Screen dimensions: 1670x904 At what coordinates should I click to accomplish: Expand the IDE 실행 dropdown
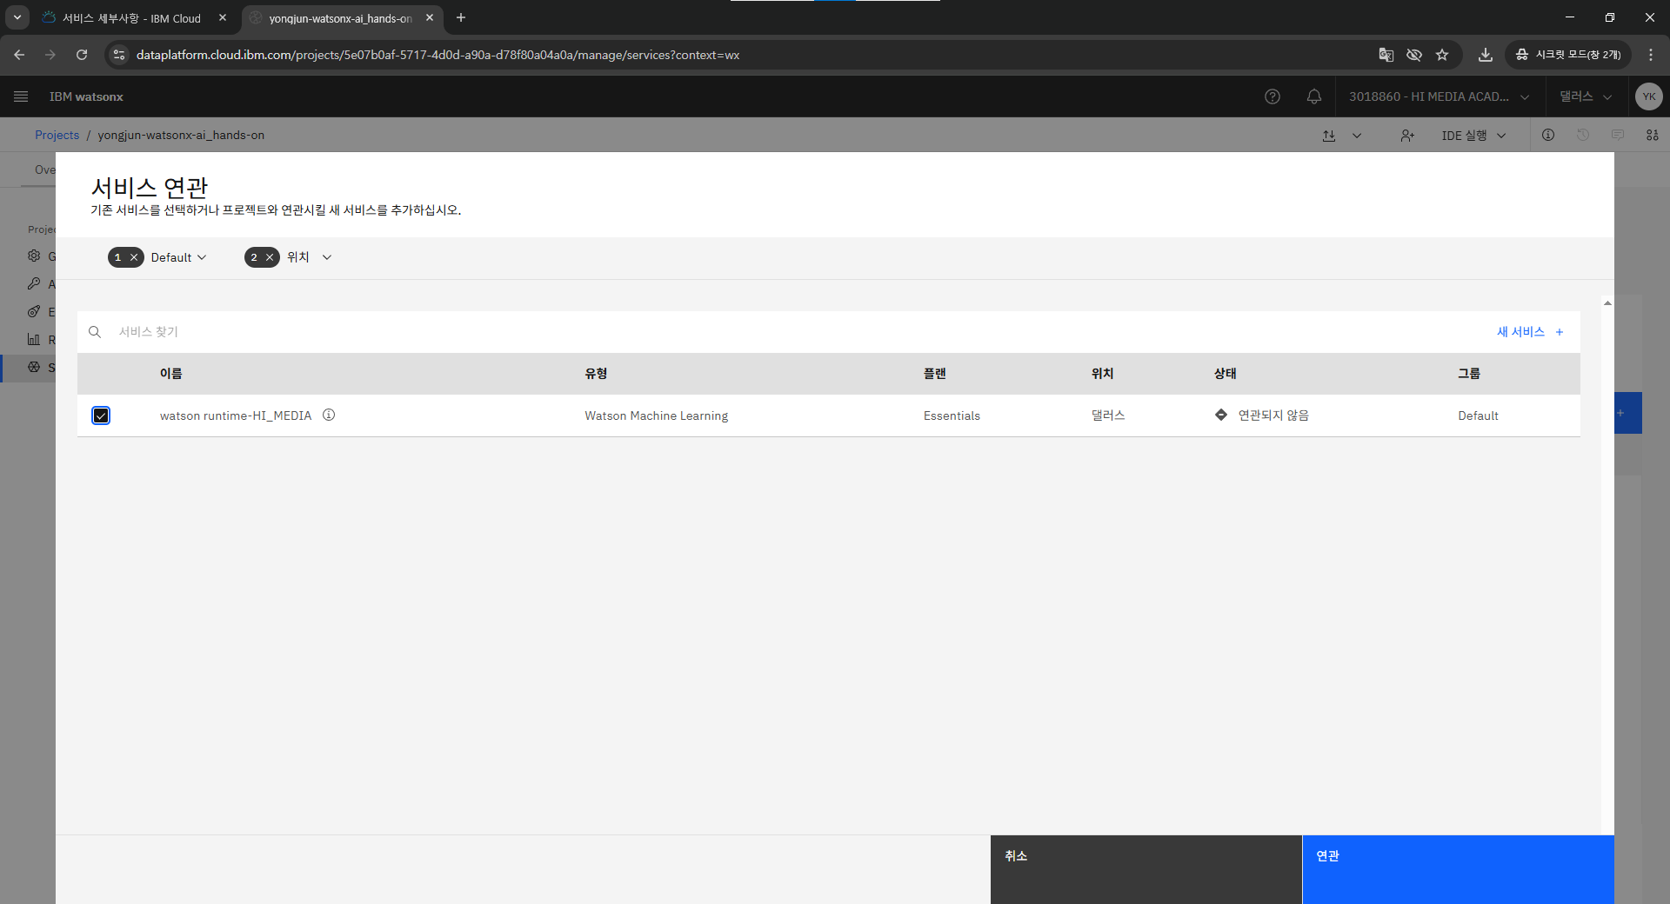tap(1473, 136)
